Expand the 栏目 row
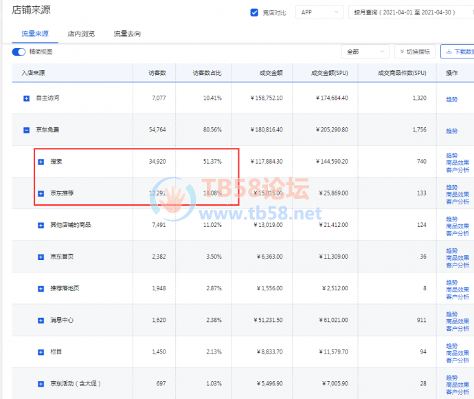474x399 pixels. [x=41, y=352]
